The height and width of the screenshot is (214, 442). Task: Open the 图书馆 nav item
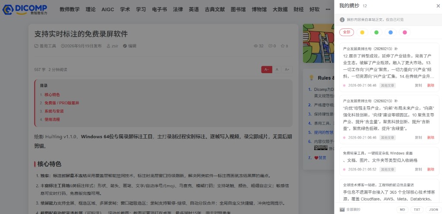[x=238, y=9]
